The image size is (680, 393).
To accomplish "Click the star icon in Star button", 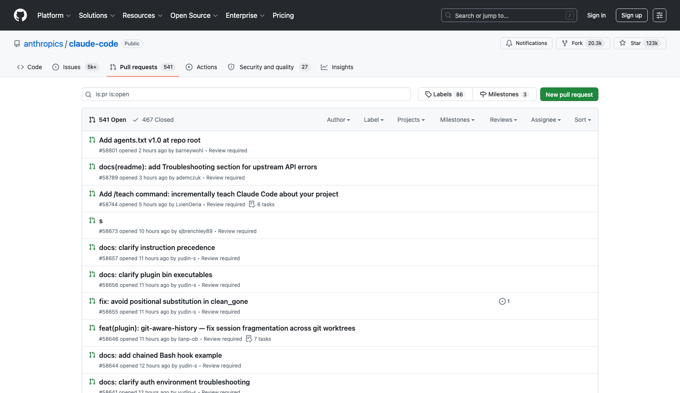I will 623,43.
